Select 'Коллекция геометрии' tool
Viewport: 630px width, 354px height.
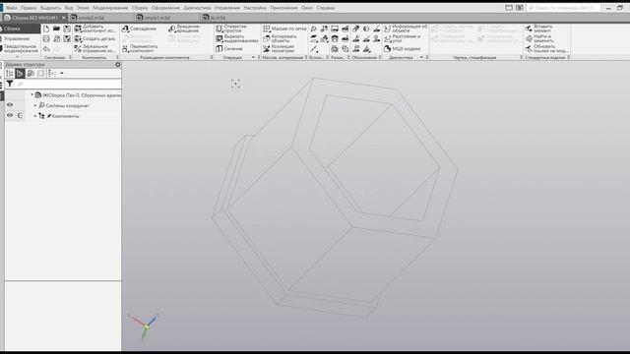[x=279, y=48]
